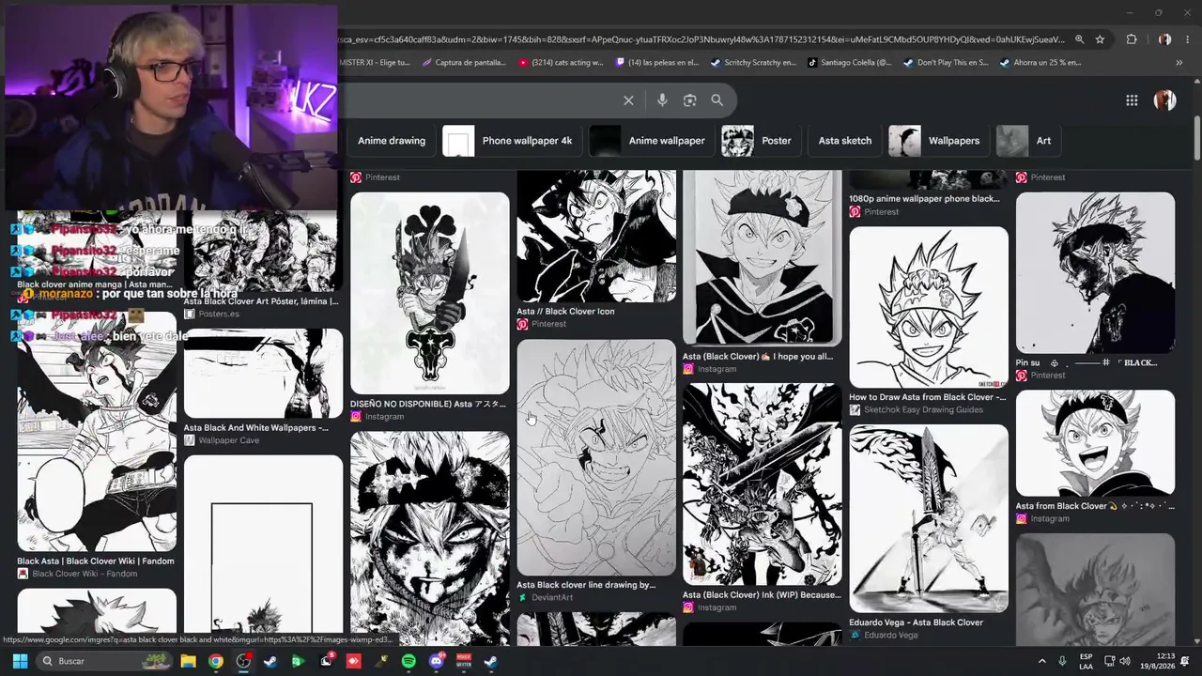Viewport: 1202px width, 676px height.
Task: Switch to Google Chrome in the taskbar
Action: click(x=216, y=661)
